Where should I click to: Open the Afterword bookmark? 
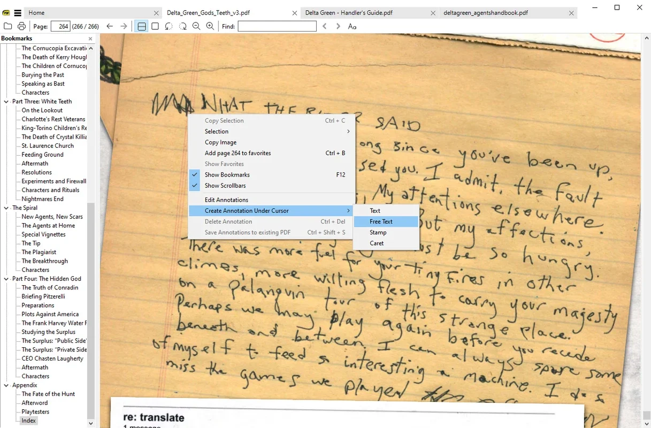[x=35, y=403]
